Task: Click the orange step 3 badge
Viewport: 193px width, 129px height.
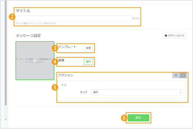Action: 55,48
